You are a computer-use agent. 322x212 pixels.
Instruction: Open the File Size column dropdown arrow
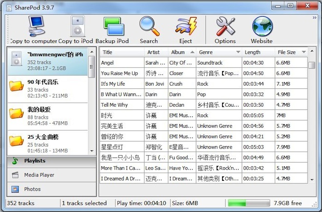304,52
